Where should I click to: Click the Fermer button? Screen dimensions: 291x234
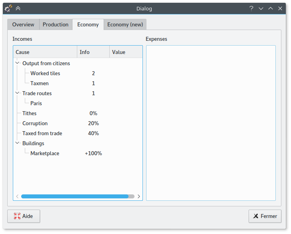tap(265, 216)
